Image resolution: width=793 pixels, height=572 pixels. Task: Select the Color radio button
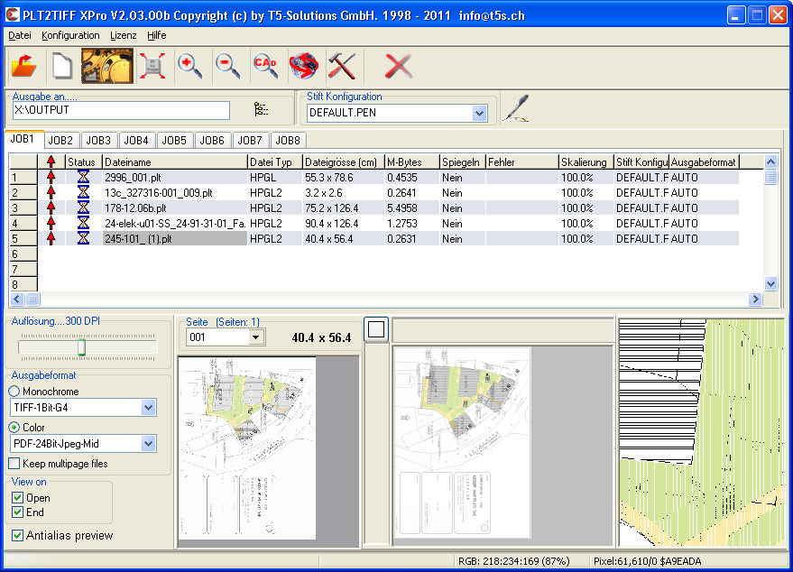[x=14, y=428]
